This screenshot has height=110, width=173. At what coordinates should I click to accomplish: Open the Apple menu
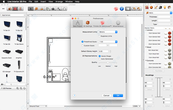click(4, 1)
